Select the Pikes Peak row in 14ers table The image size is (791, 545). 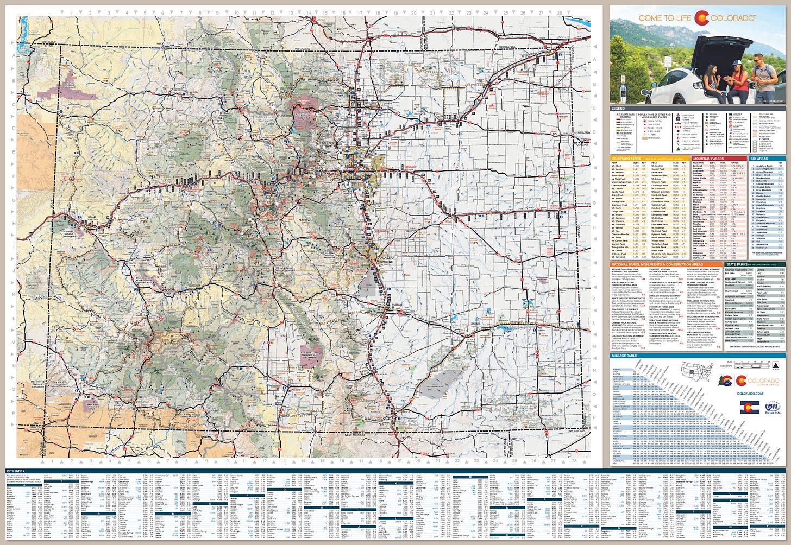[669, 172]
